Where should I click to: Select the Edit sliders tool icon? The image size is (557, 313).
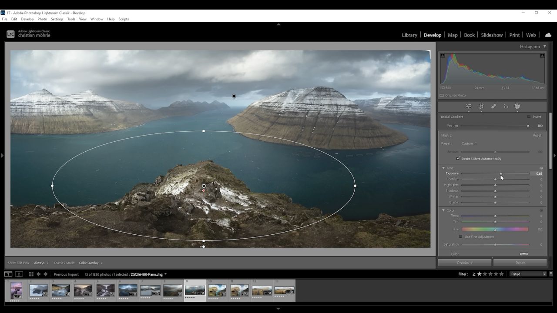469,107
